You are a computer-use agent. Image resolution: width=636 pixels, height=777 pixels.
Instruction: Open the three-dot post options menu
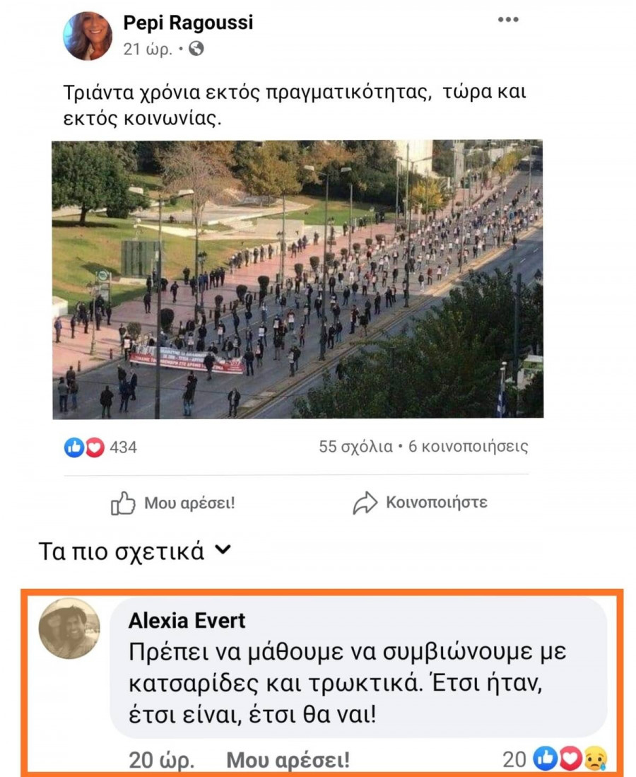(508, 19)
